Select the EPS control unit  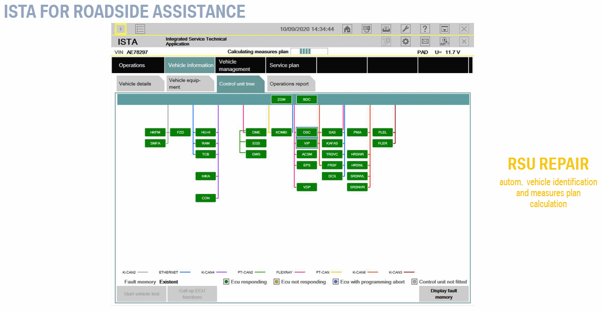307,165
